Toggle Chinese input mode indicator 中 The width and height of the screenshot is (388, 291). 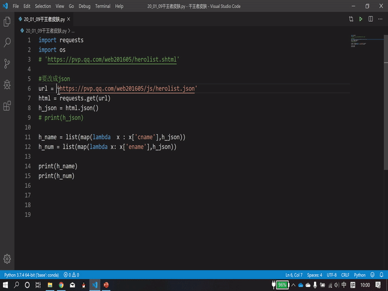tap(344, 285)
